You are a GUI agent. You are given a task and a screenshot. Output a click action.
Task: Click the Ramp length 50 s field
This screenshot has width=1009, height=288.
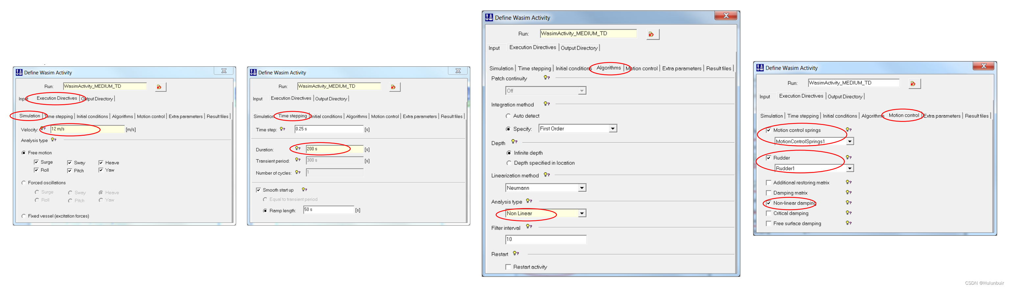point(328,210)
